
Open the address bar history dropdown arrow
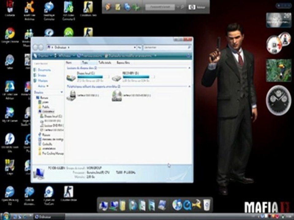coord(135,48)
